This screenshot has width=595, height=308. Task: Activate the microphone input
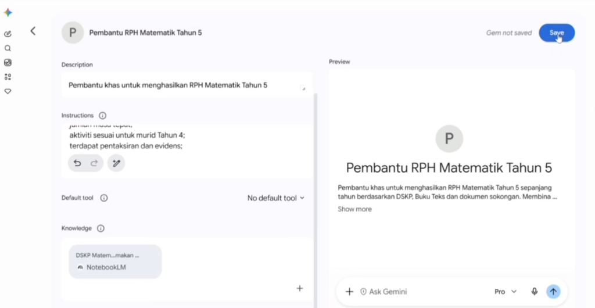click(535, 292)
